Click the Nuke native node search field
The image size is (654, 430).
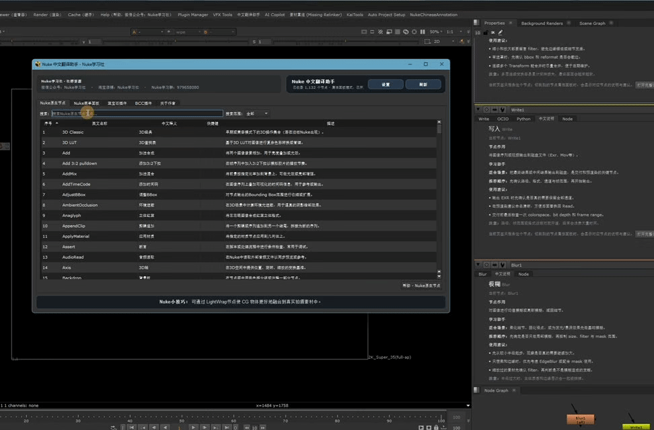tap(137, 114)
